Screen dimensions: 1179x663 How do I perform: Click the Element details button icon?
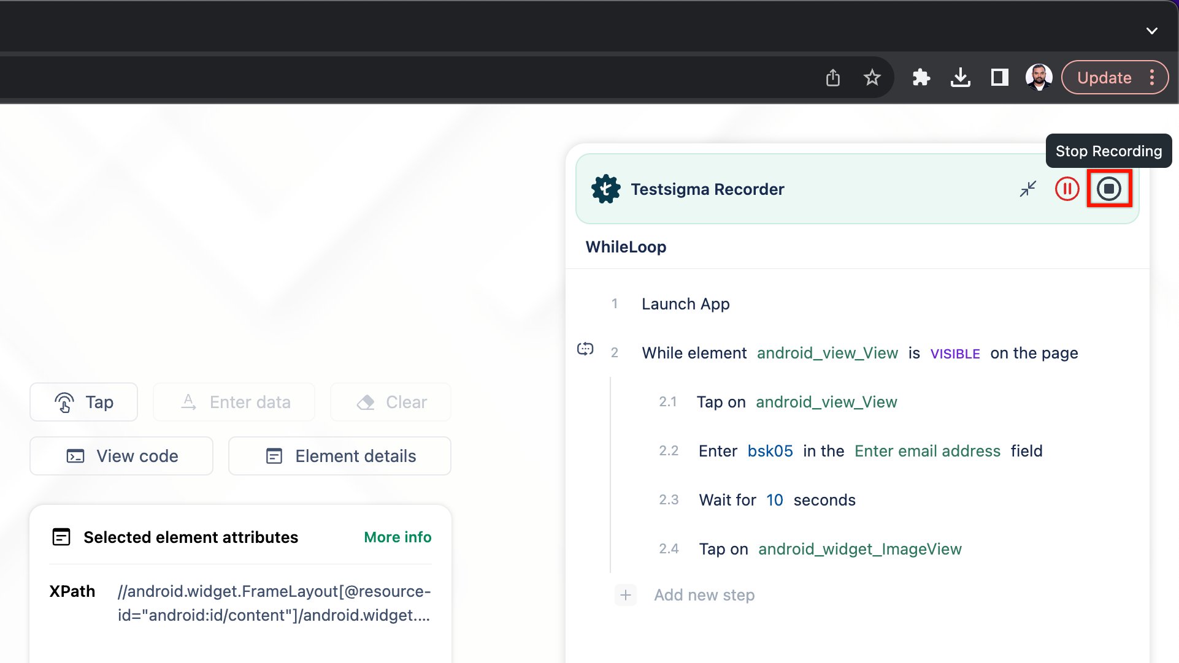274,455
